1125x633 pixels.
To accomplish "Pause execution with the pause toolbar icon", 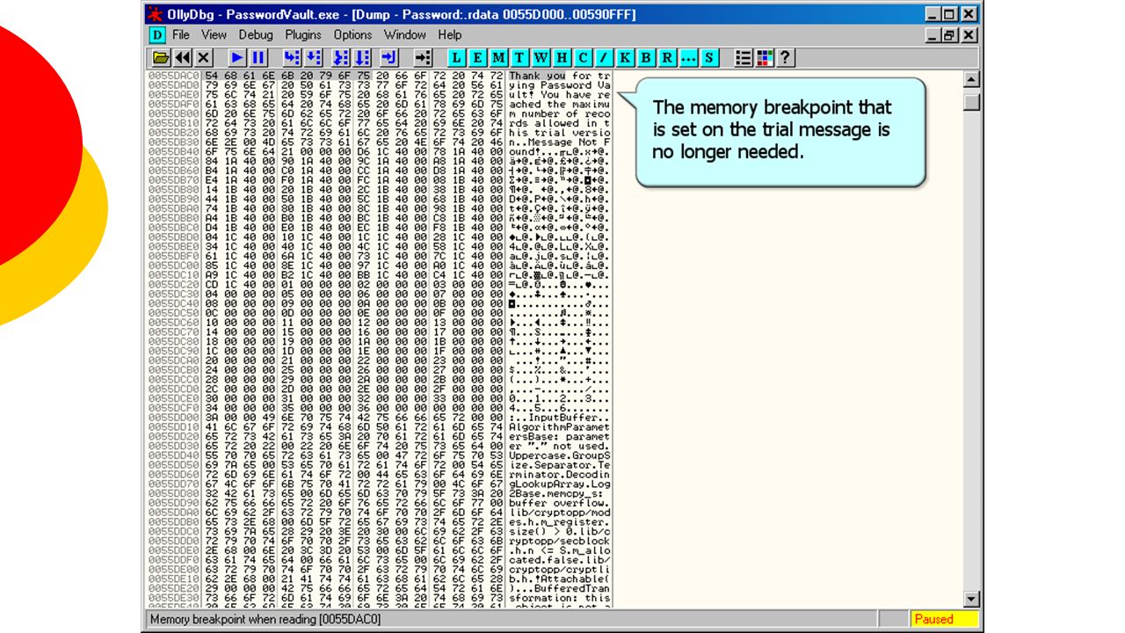I will 258,58.
